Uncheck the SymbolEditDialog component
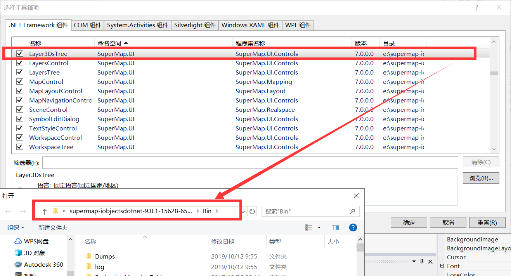Image resolution: width=511 pixels, height=276 pixels. click(x=20, y=119)
